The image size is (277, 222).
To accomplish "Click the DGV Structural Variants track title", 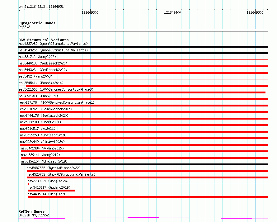I will [44, 40].
